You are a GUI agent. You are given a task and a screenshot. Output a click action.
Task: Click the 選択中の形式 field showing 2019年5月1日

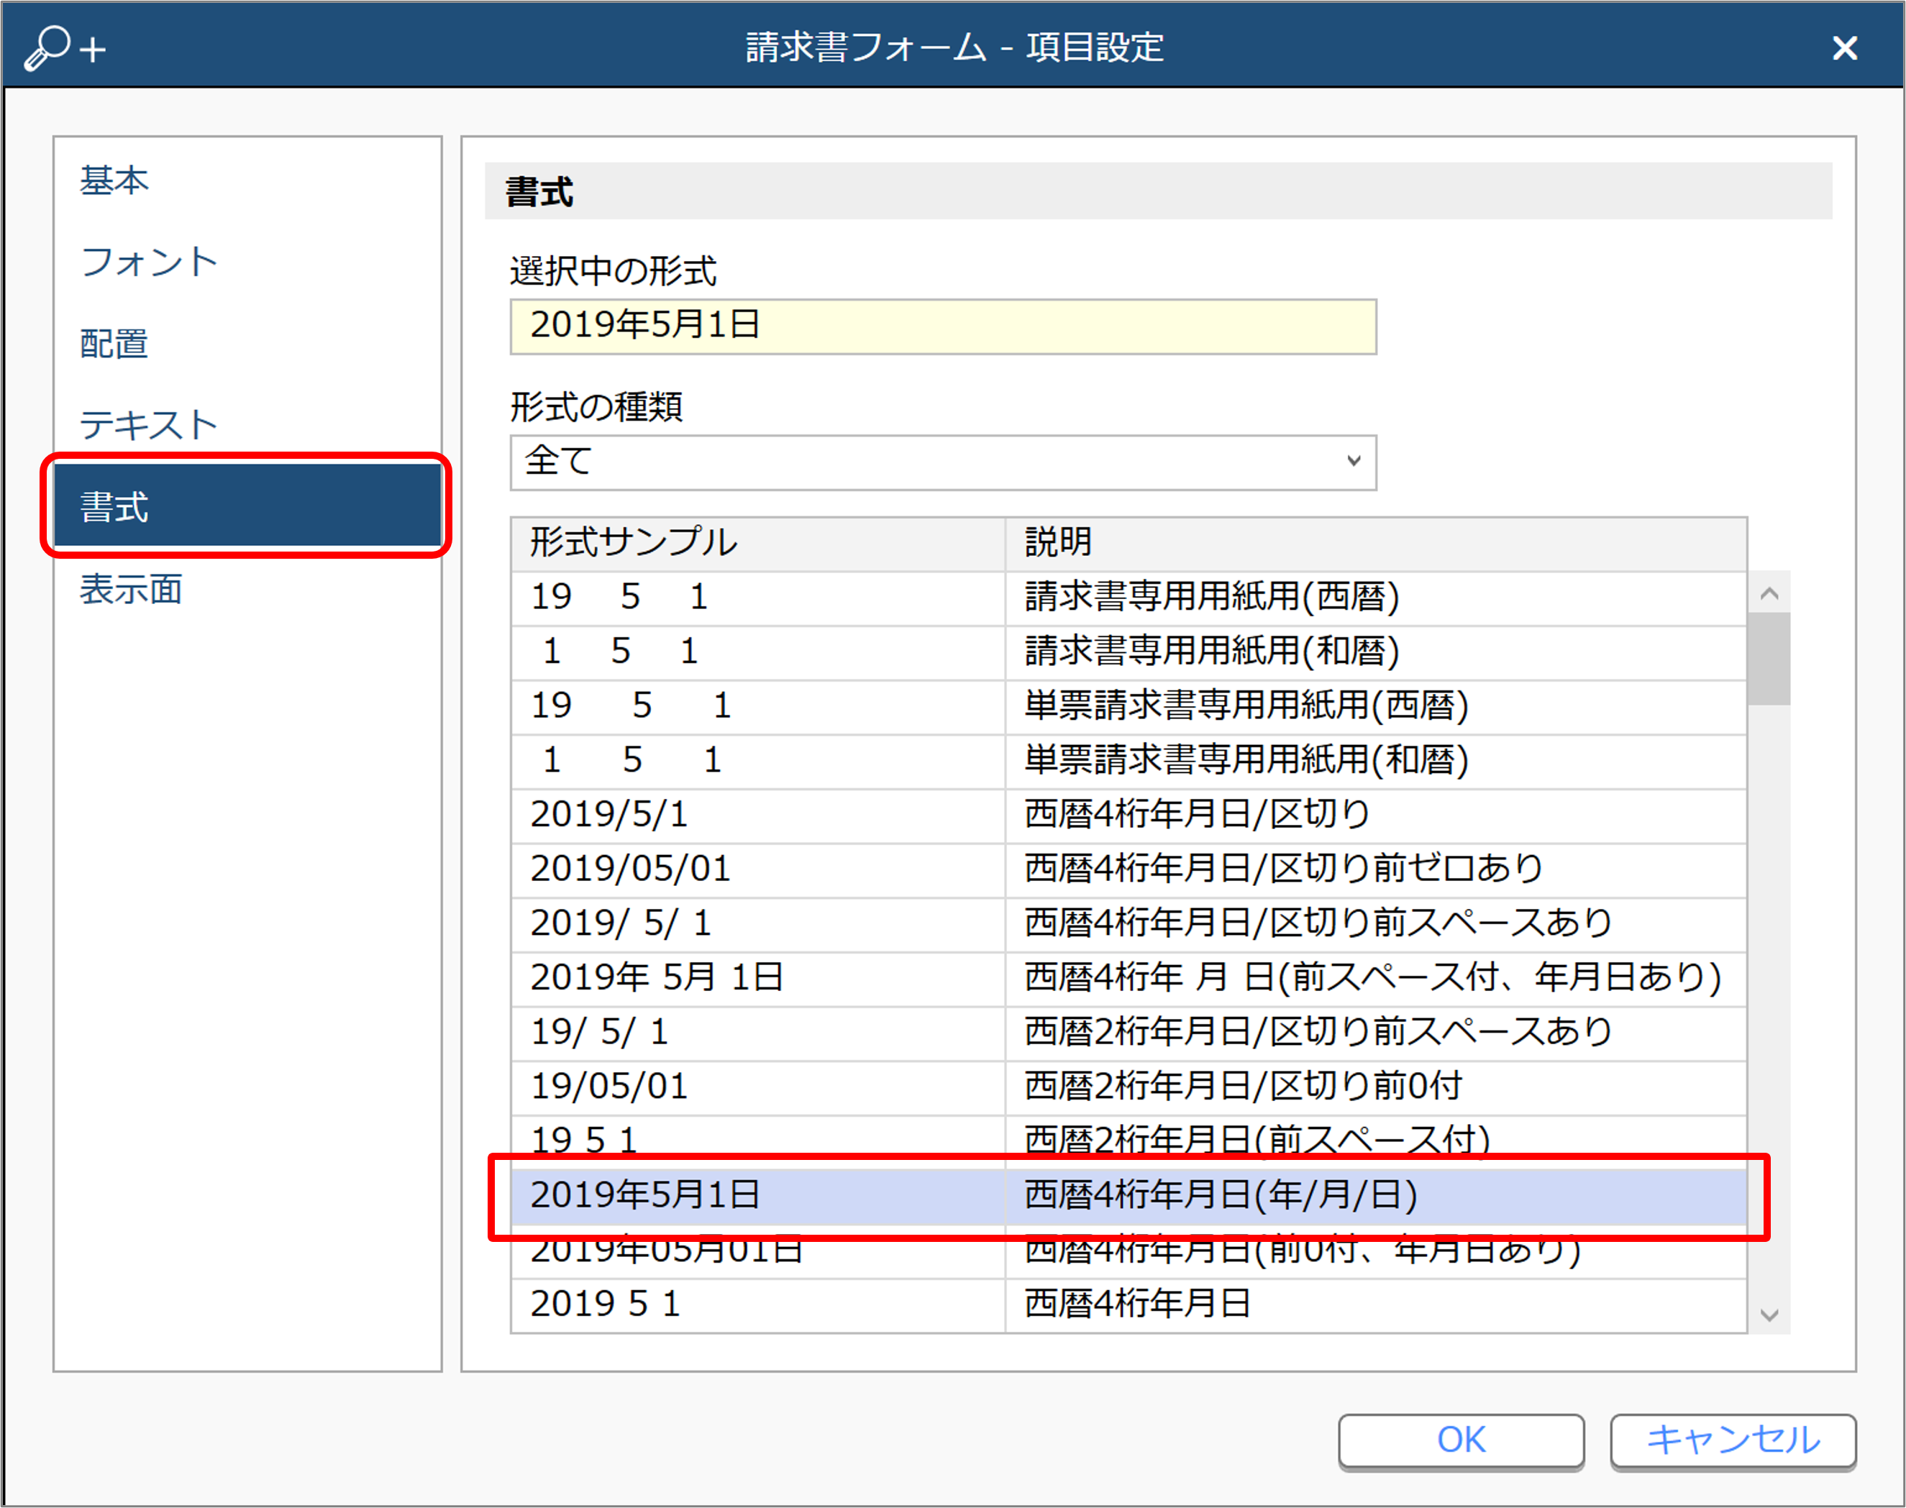(x=943, y=326)
